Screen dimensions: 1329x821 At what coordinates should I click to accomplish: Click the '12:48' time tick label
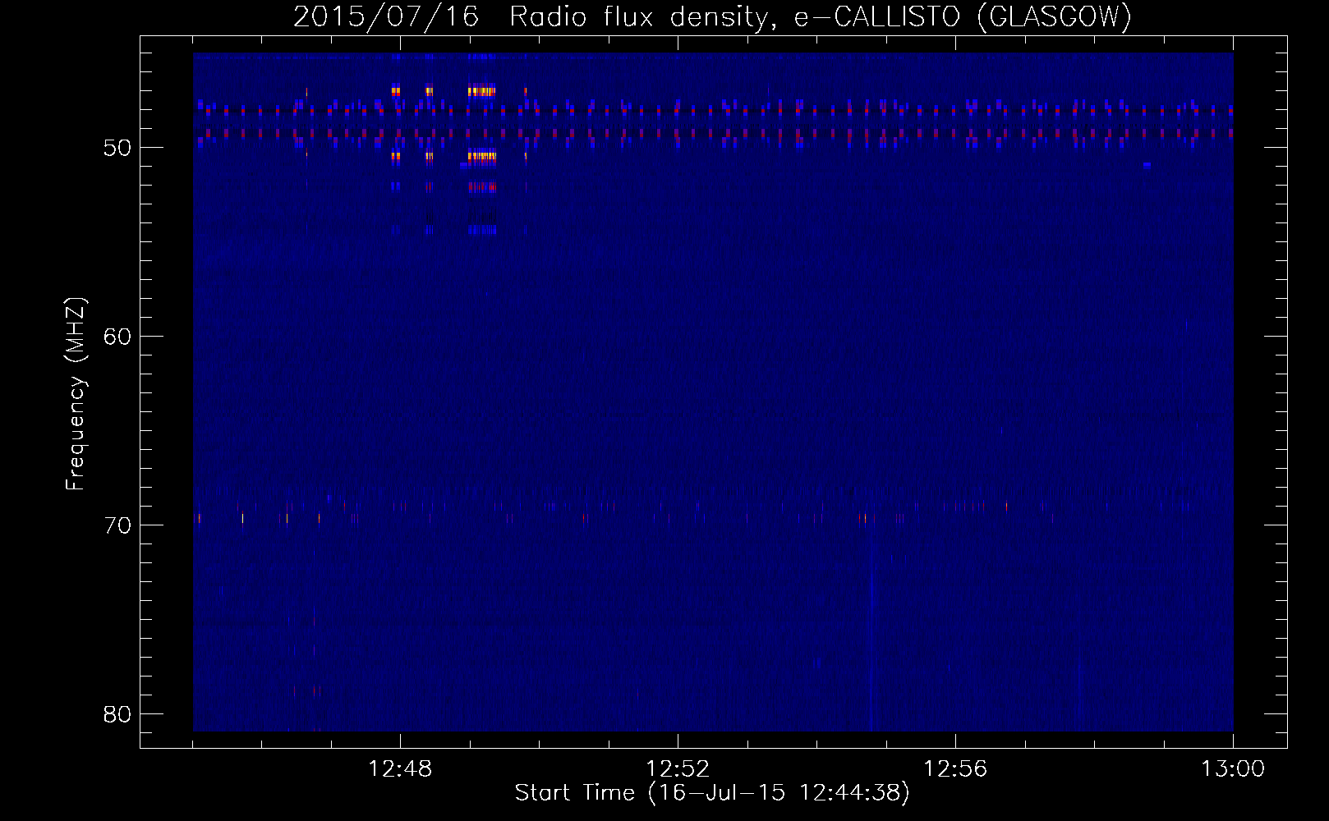[x=400, y=769]
